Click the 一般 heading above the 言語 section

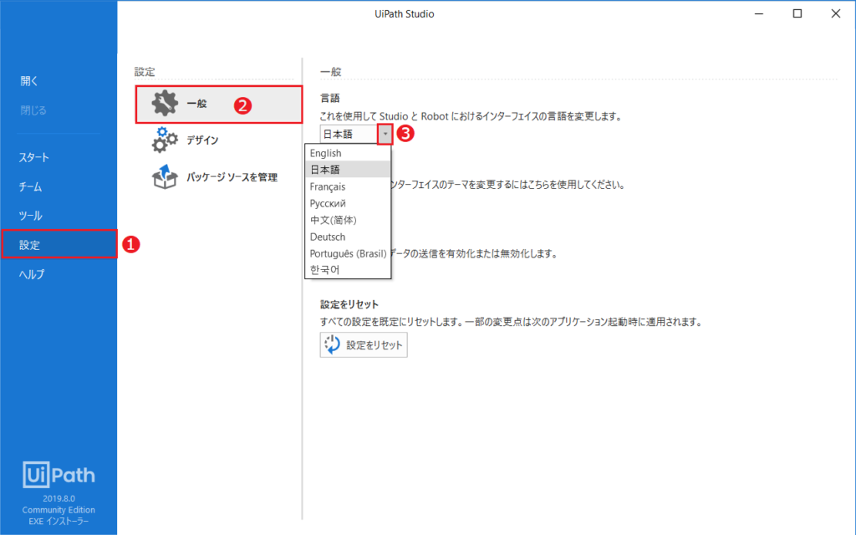point(330,72)
